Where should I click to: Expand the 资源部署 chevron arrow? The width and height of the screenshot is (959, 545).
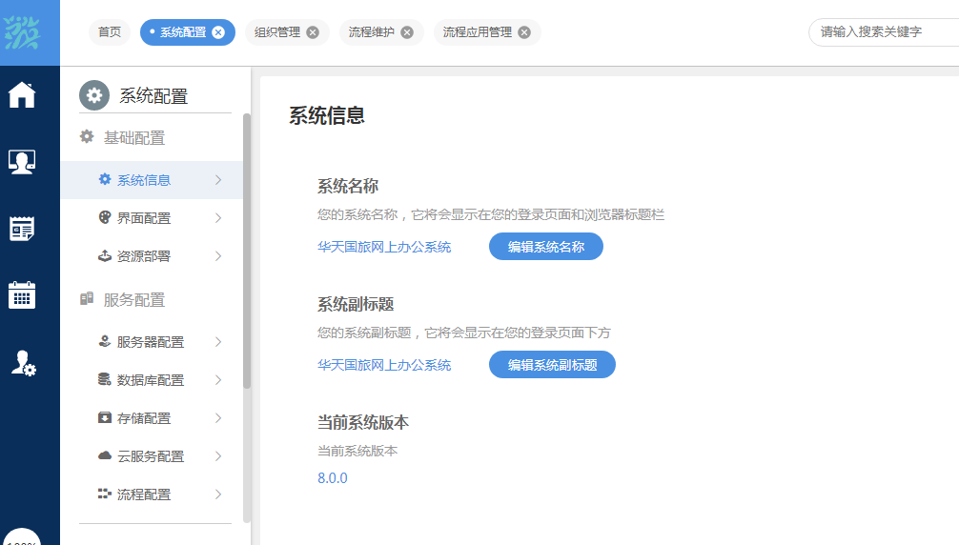point(218,256)
